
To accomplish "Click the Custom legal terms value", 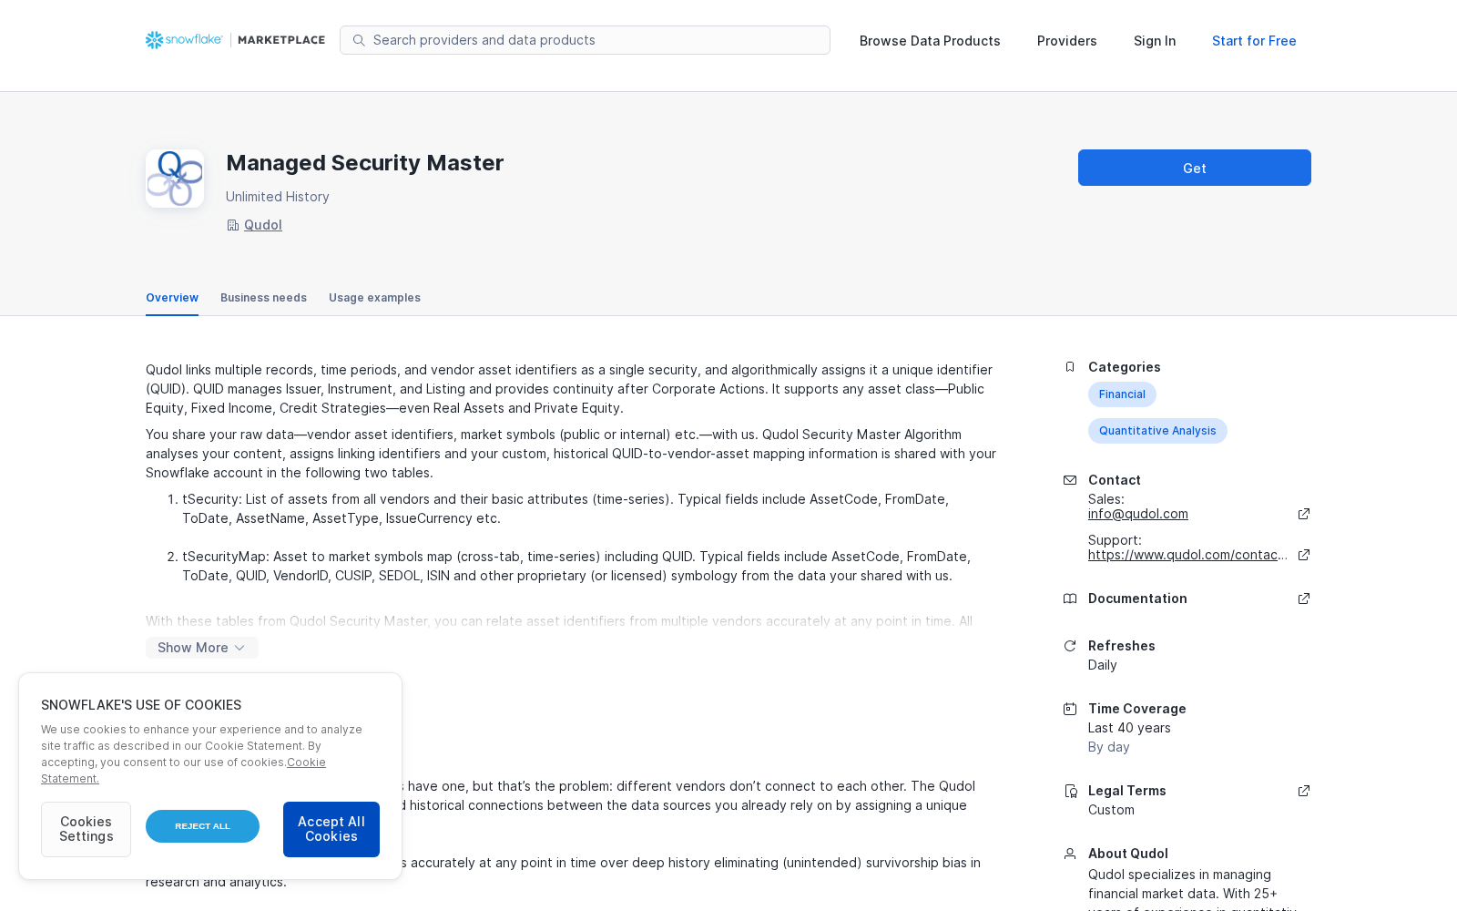I will click(1111, 810).
